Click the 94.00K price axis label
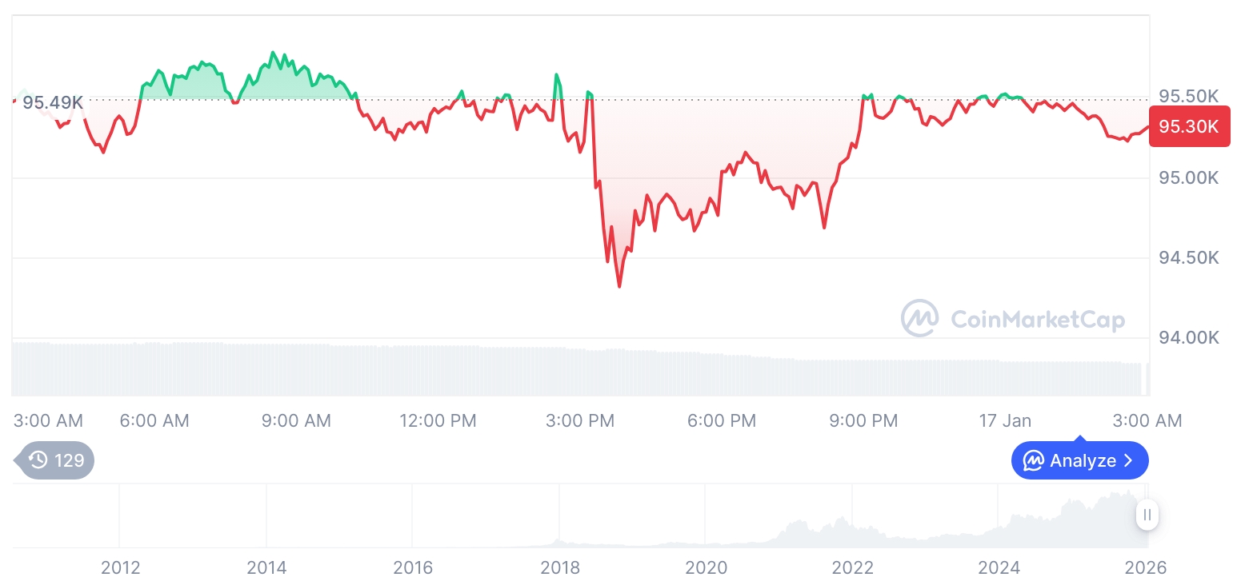Viewport: 1253px width, 585px height. [1189, 338]
